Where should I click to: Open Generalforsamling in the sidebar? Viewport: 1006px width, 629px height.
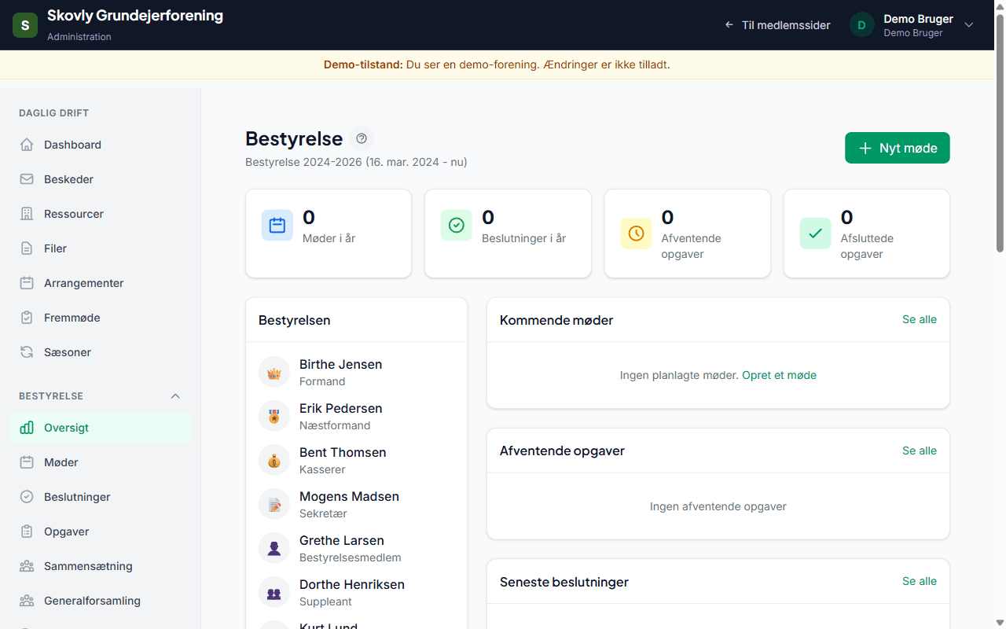coord(101,601)
